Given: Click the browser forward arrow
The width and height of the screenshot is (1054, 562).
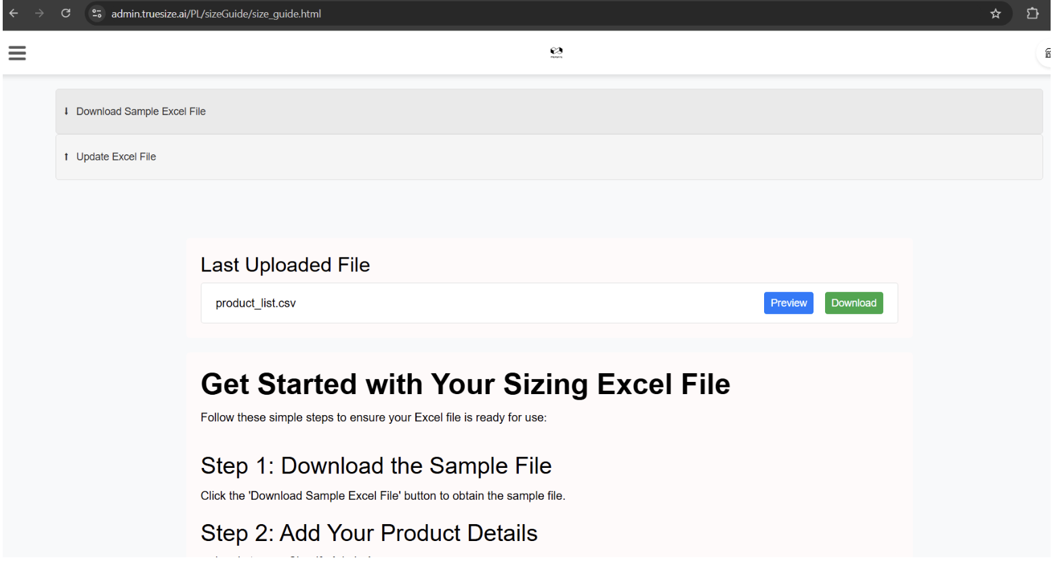Looking at the screenshot, I should point(39,14).
